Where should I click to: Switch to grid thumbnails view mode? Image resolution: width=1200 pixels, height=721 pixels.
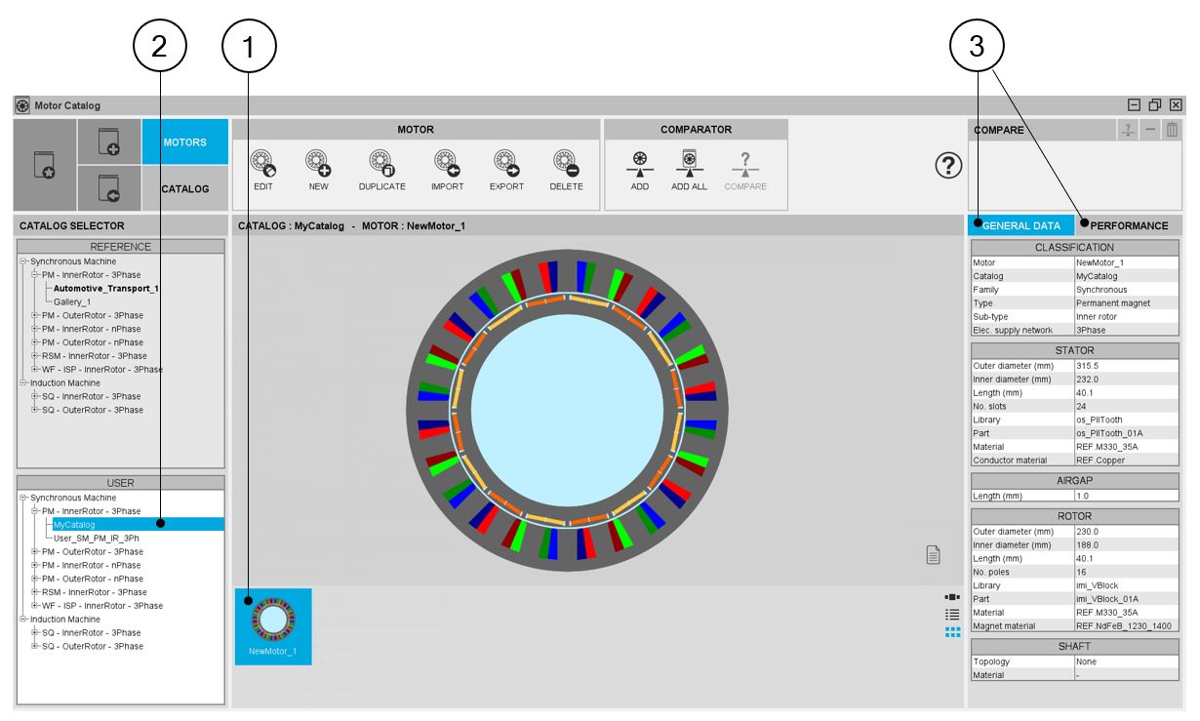coord(952,632)
